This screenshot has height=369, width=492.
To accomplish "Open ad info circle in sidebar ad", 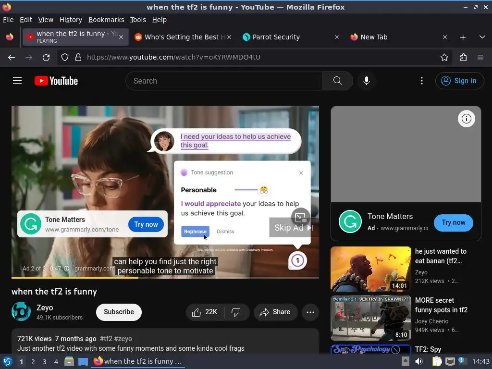I will coord(466,119).
